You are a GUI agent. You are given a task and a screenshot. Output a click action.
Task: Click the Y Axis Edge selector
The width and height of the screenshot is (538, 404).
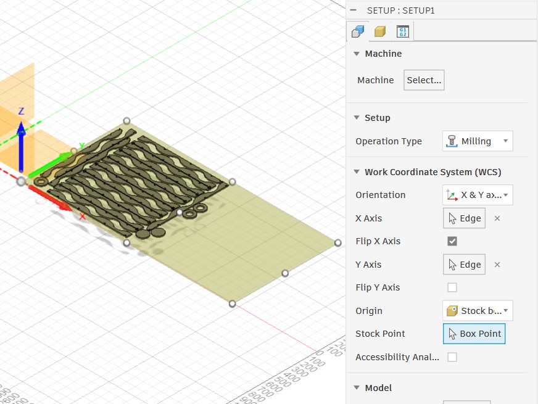(464, 265)
